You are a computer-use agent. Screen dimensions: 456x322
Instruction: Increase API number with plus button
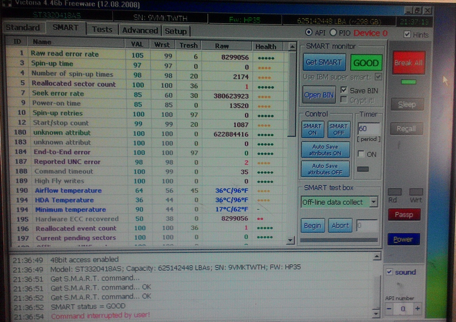(418, 308)
